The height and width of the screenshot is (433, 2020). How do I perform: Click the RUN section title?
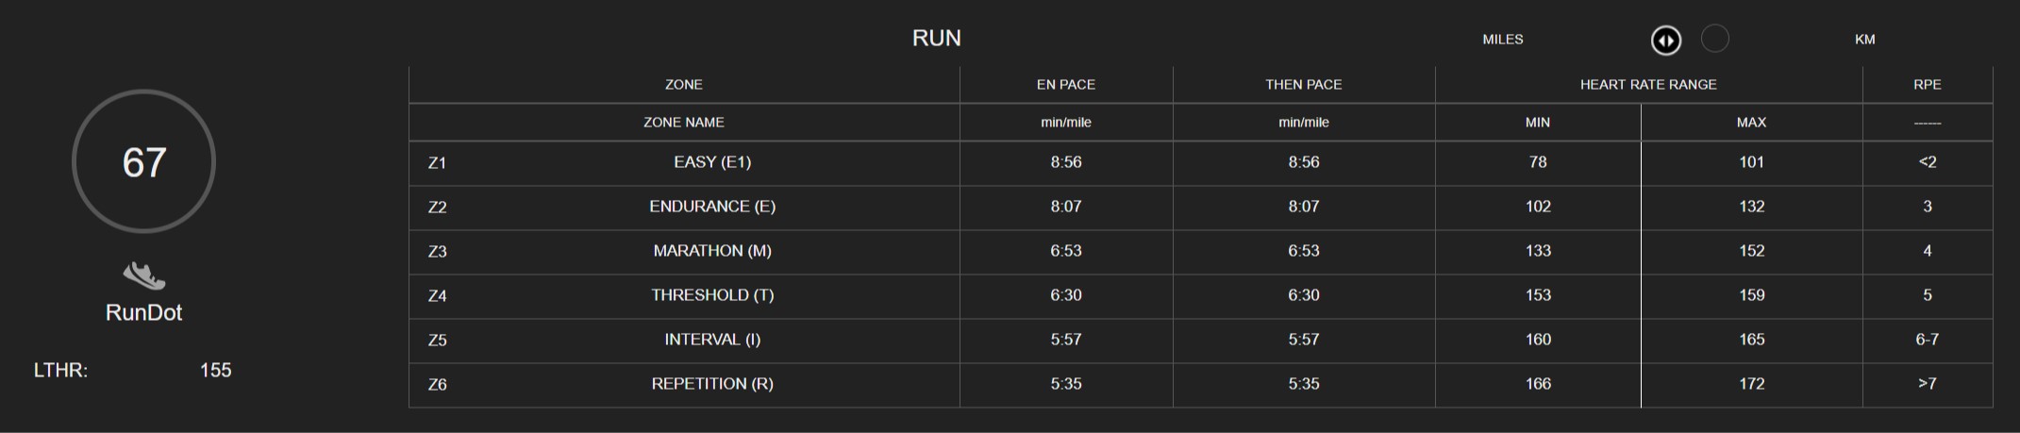[x=936, y=38]
